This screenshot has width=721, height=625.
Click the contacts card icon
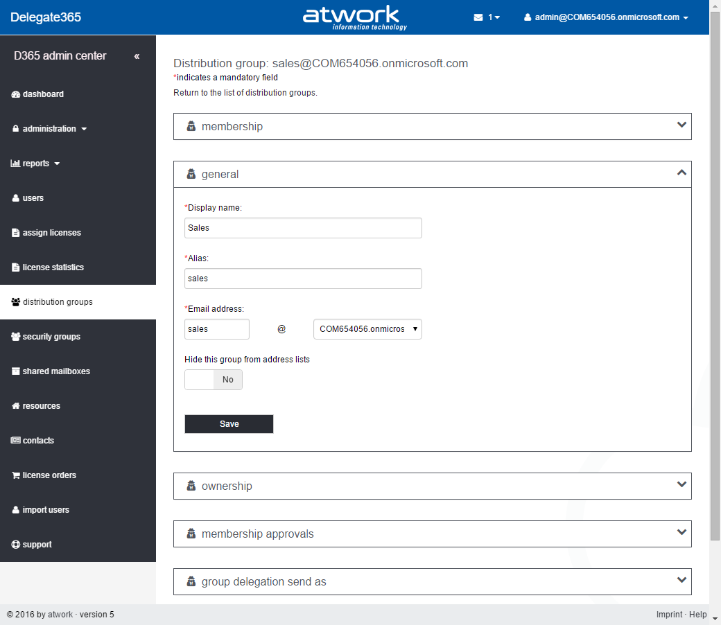(16, 441)
